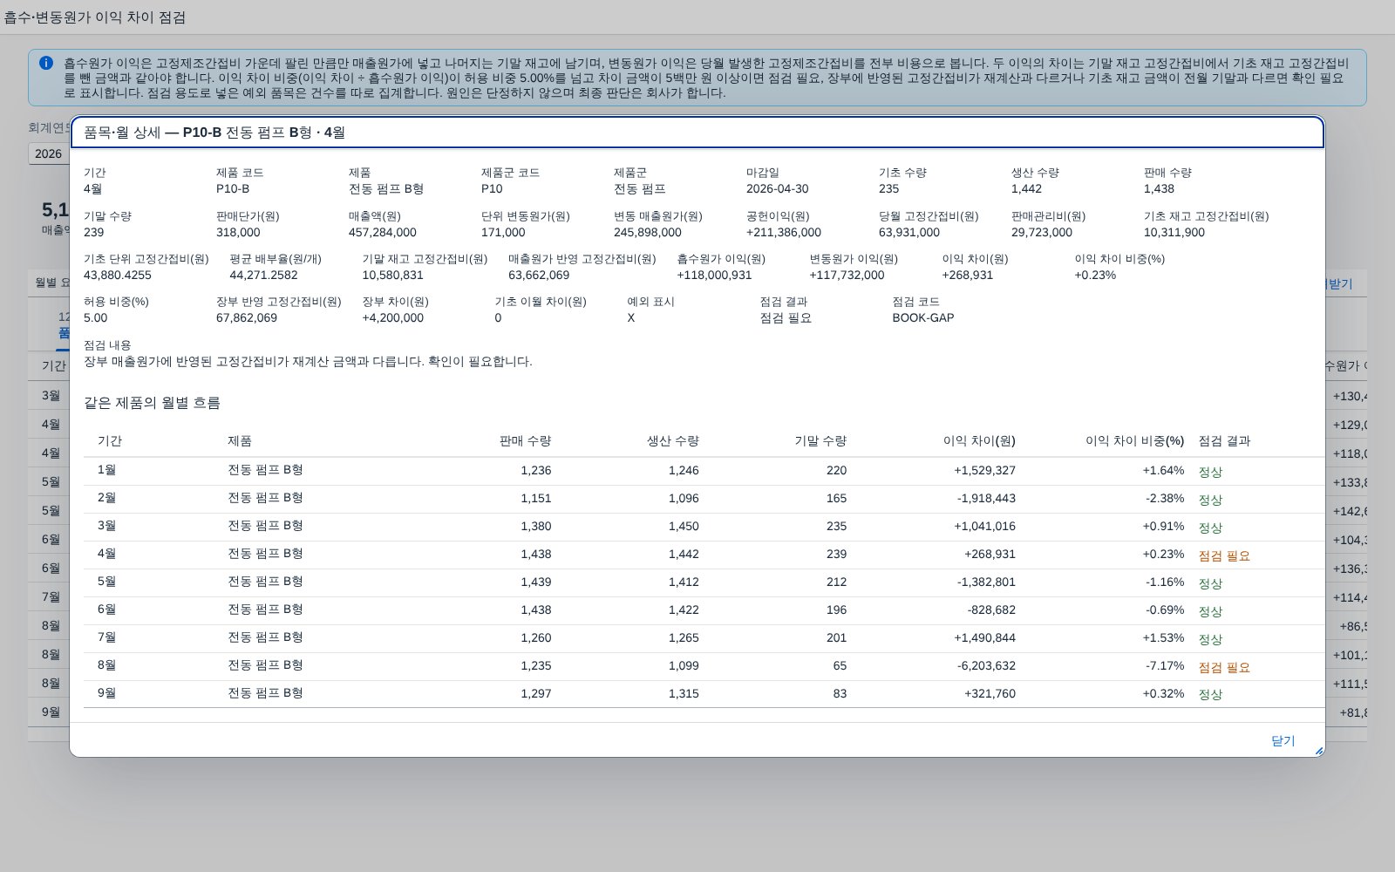
Task: Click the 기초 재고 고정간접비 value 10,311,900
Action: click(1174, 233)
